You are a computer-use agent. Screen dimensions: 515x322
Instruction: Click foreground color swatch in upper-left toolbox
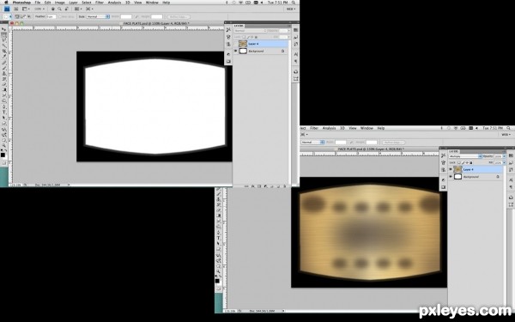(3, 155)
